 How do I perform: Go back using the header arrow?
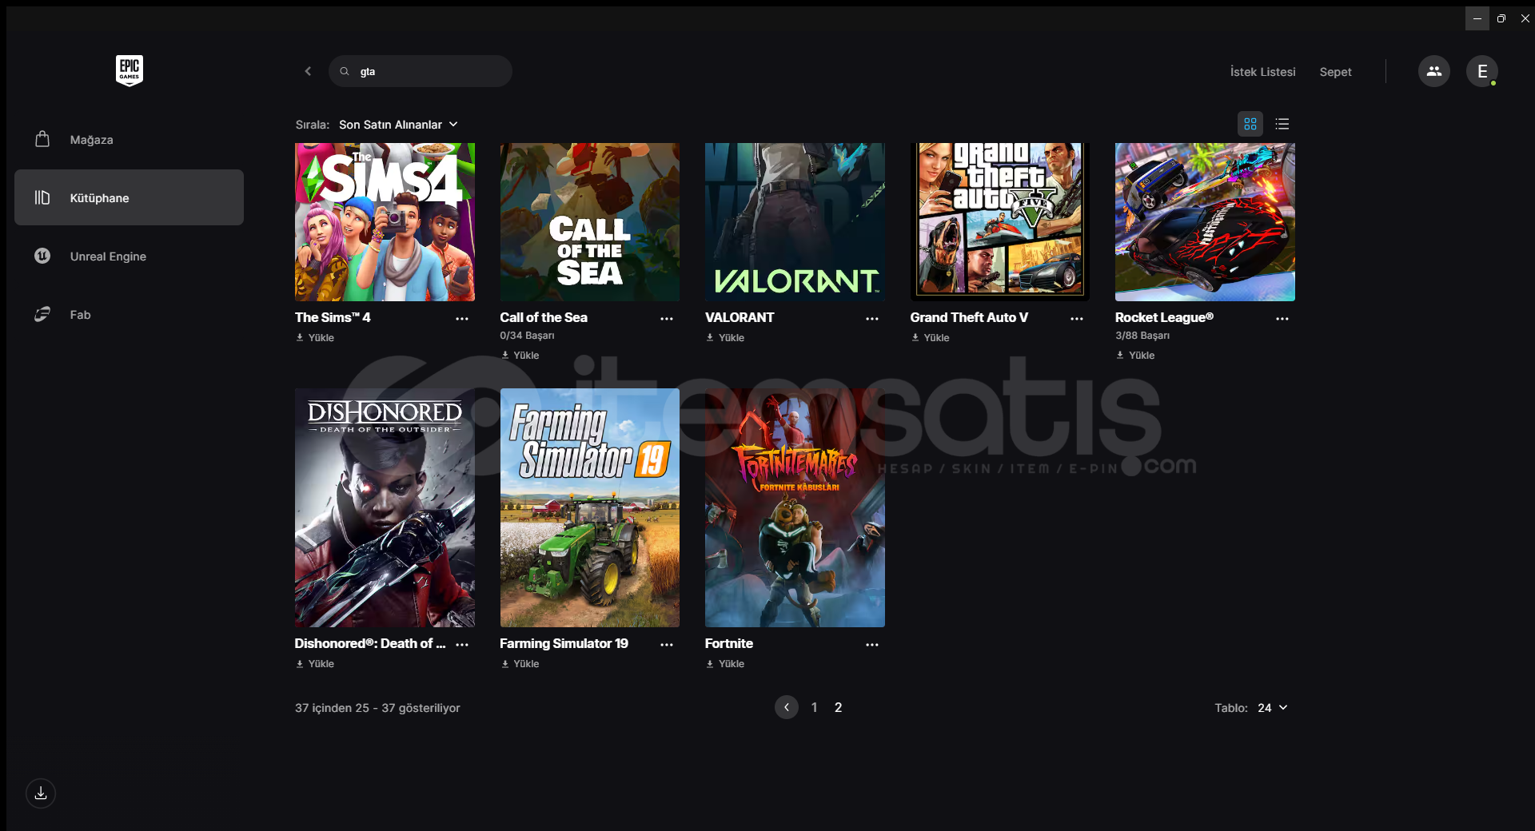point(308,71)
